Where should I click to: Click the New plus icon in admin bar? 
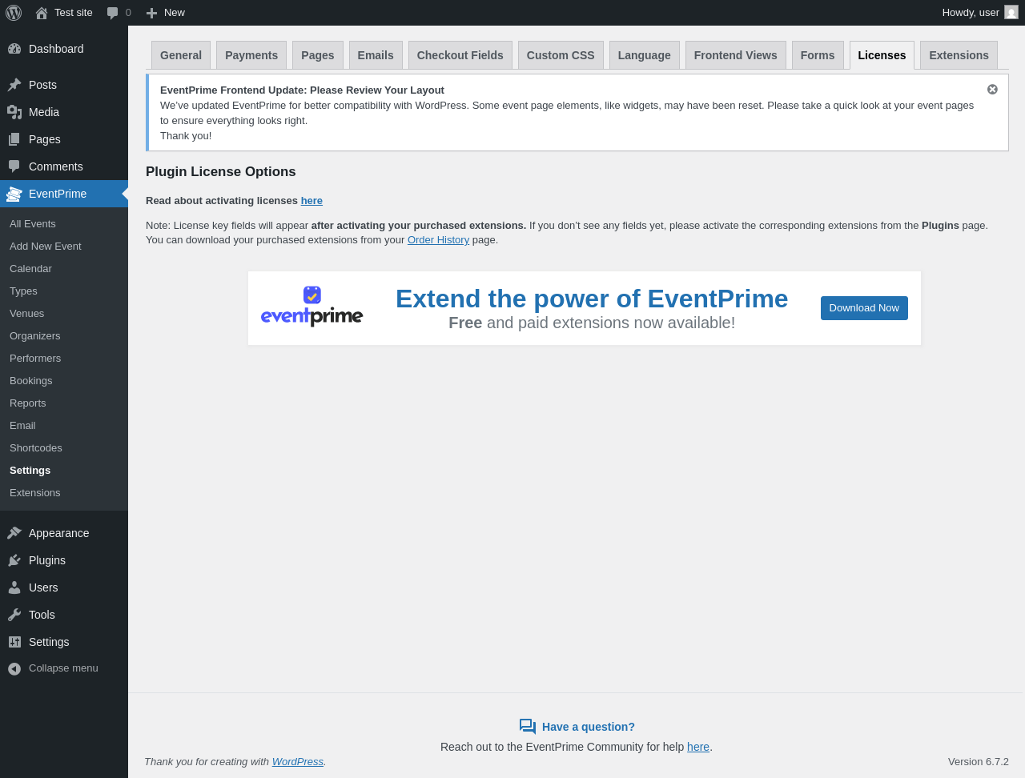(151, 13)
